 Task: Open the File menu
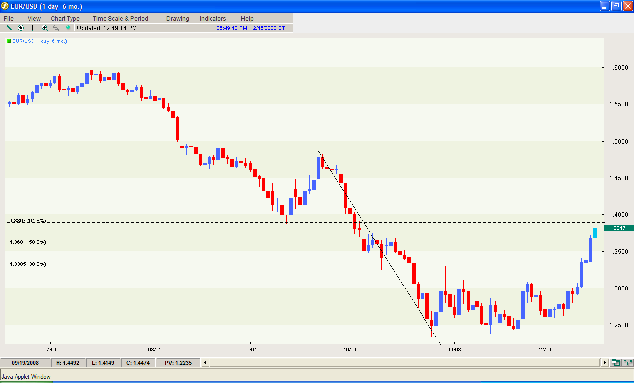click(9, 18)
